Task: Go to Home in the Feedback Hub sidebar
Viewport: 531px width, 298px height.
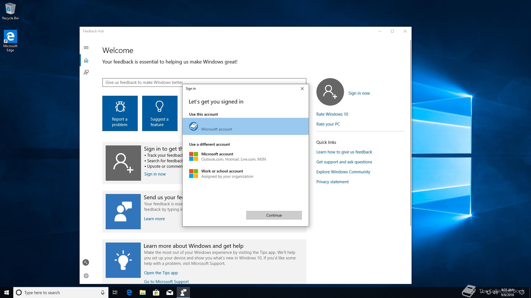Action: click(86, 60)
